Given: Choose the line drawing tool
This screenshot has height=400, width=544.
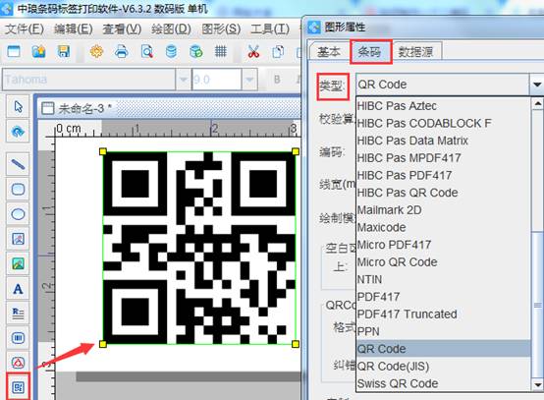Looking at the screenshot, I should [x=18, y=164].
